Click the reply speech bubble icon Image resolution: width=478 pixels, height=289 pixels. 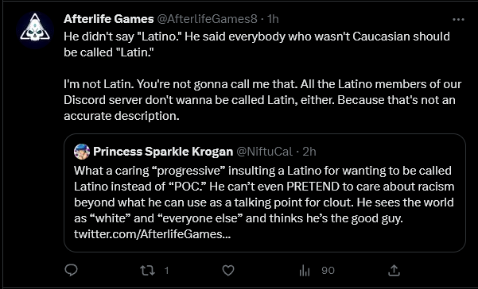click(72, 270)
